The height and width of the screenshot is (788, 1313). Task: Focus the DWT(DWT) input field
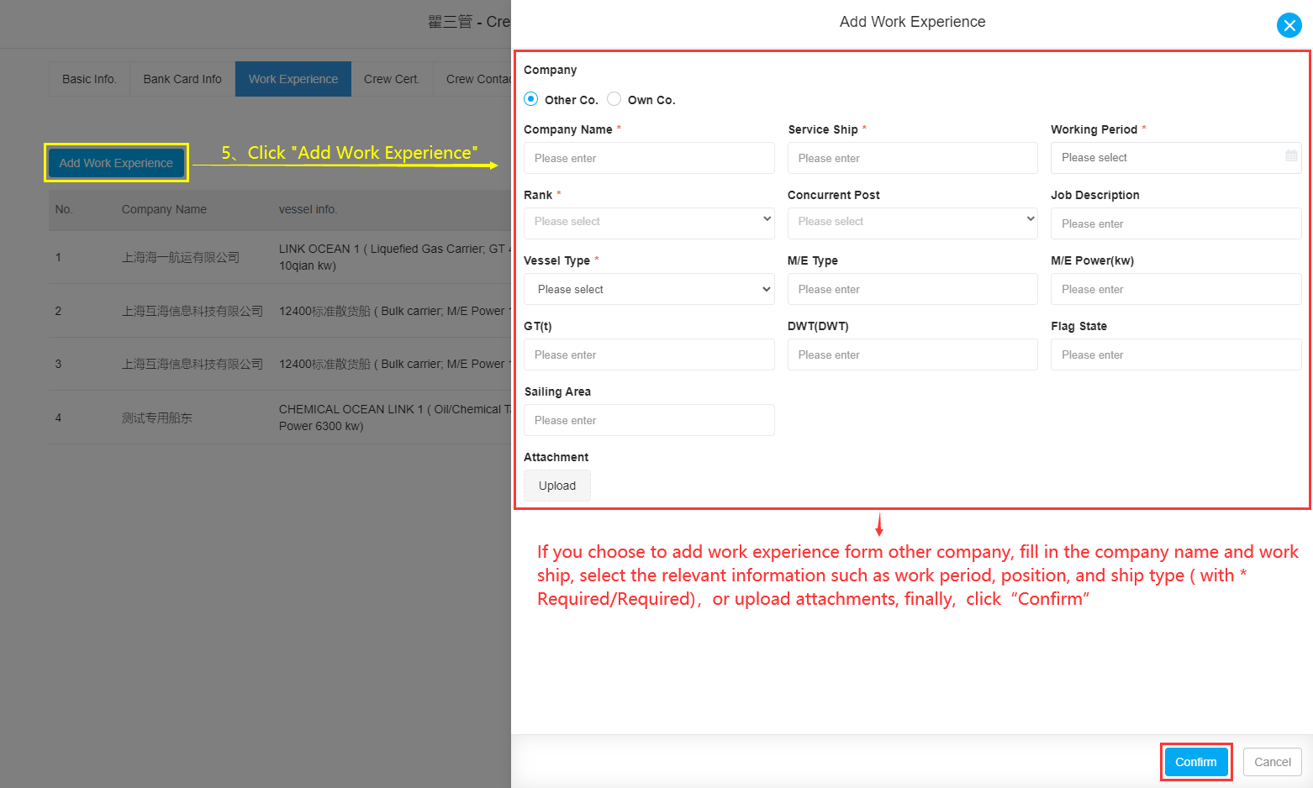coord(912,355)
